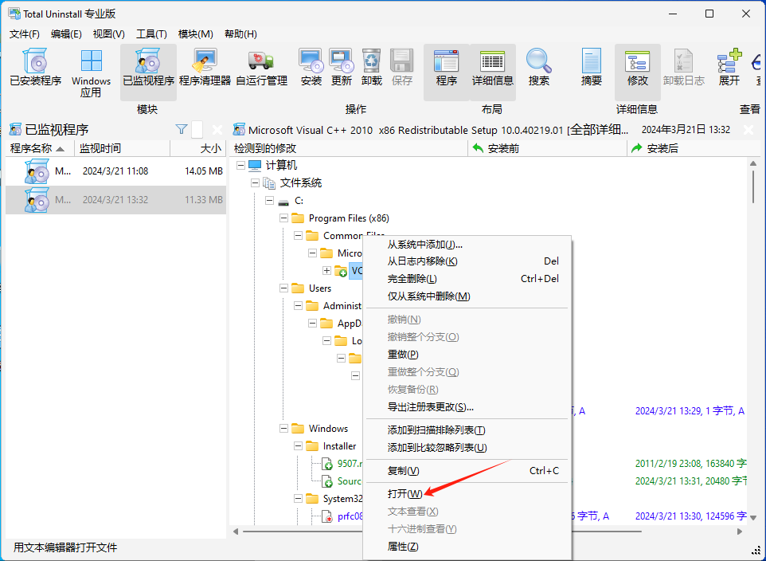The image size is (766, 561).
Task: Open the Windows 应用 module
Action: pyautogui.click(x=92, y=73)
